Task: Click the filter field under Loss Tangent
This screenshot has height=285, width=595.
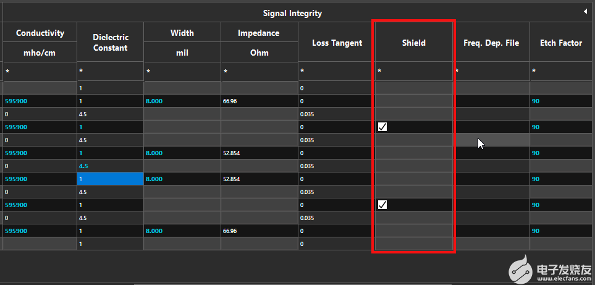Action: click(x=337, y=71)
